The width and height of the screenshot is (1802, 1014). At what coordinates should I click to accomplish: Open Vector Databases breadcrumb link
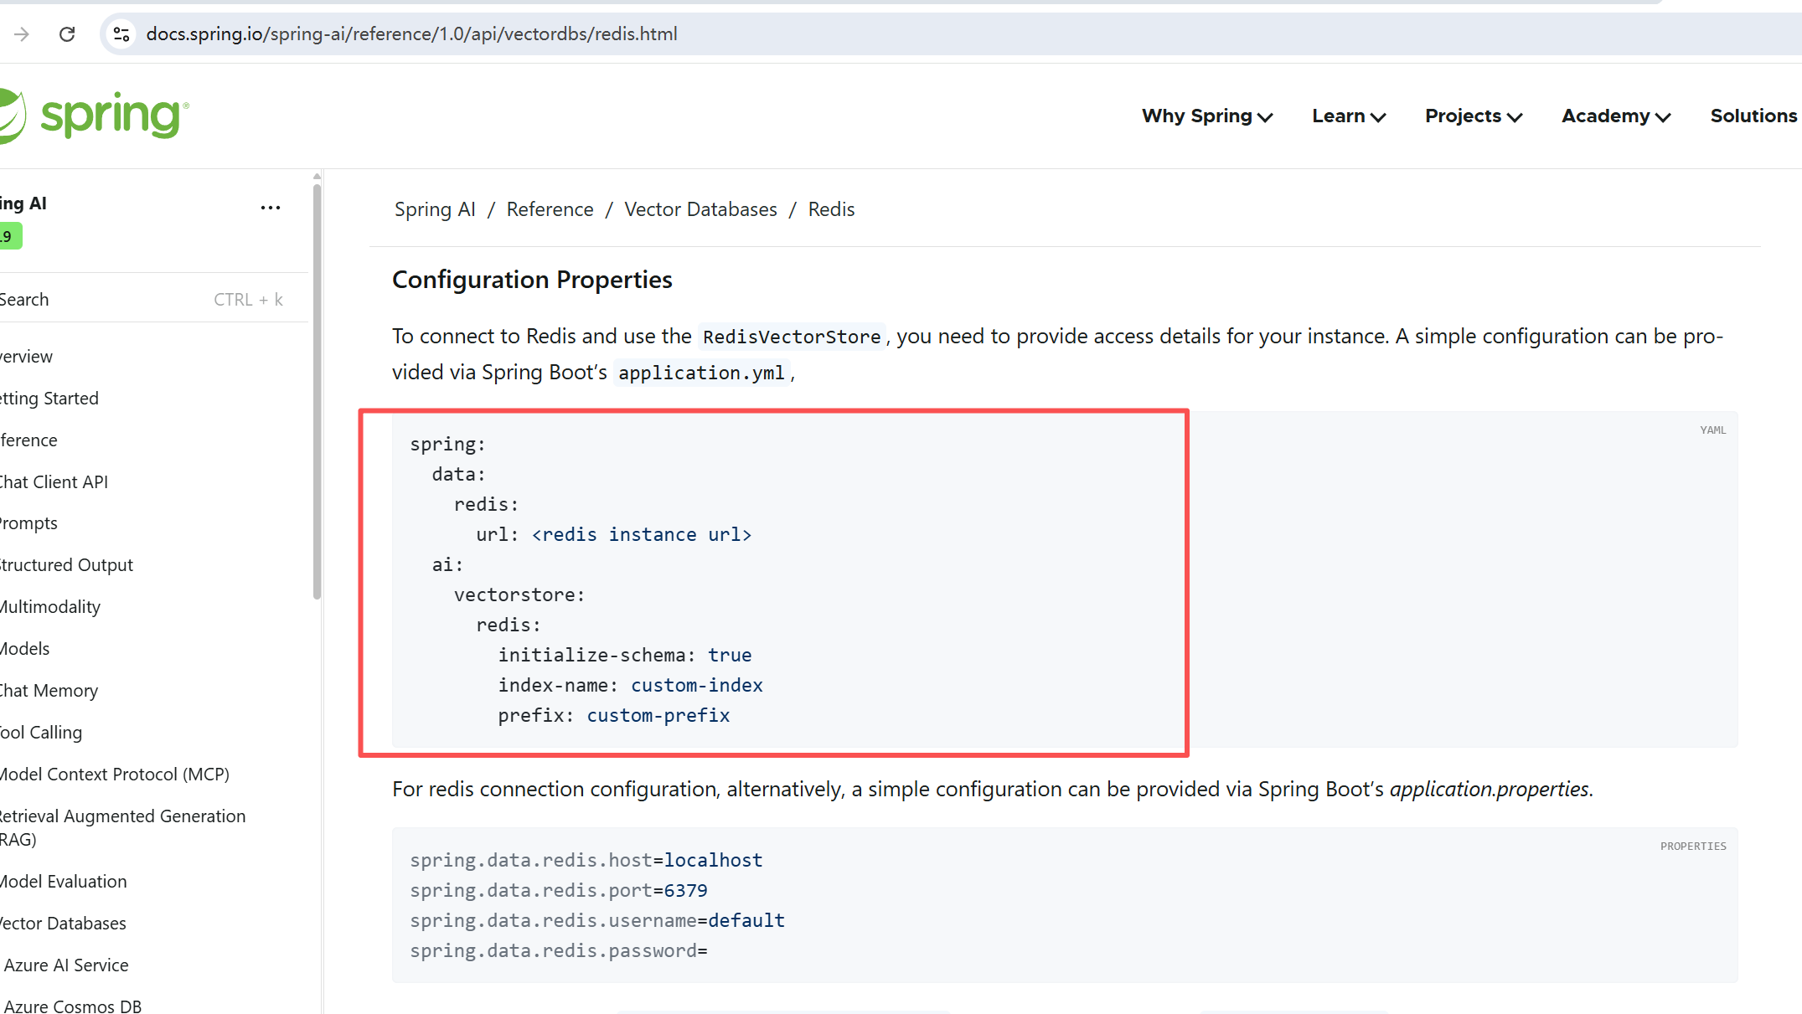(x=700, y=209)
